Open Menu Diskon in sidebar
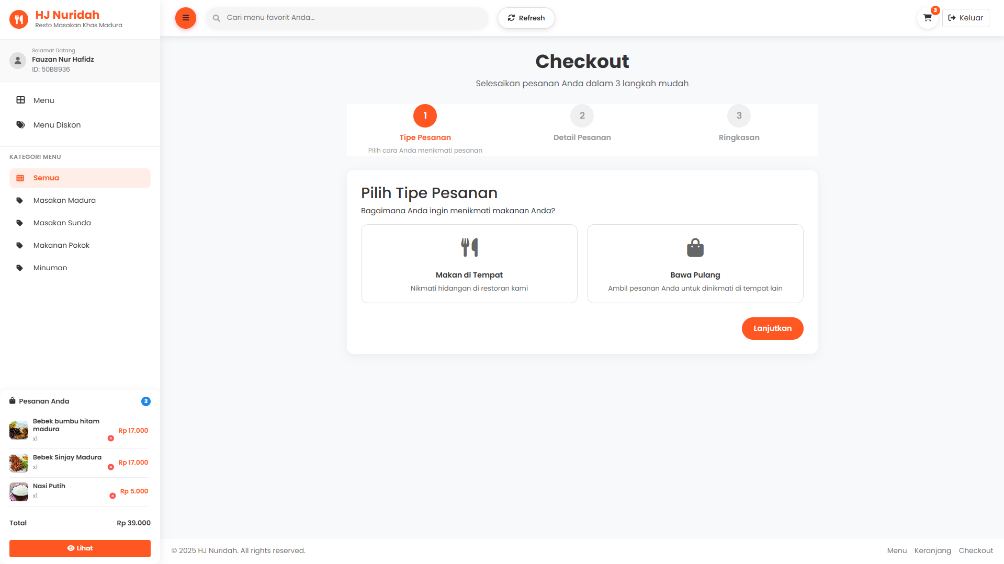Screen dimensions: 1004x564 57,125
